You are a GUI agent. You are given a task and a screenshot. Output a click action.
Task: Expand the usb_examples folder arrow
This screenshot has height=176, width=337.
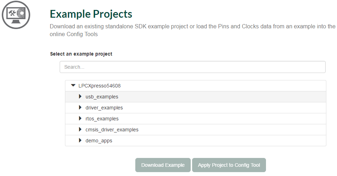(x=80, y=96)
